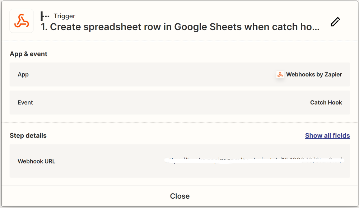Screen dimensions: 359x208
Task: Click the App row label
Action: (23, 75)
